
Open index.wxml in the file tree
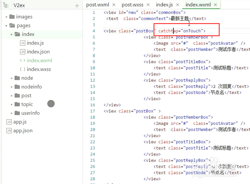pos(39,61)
